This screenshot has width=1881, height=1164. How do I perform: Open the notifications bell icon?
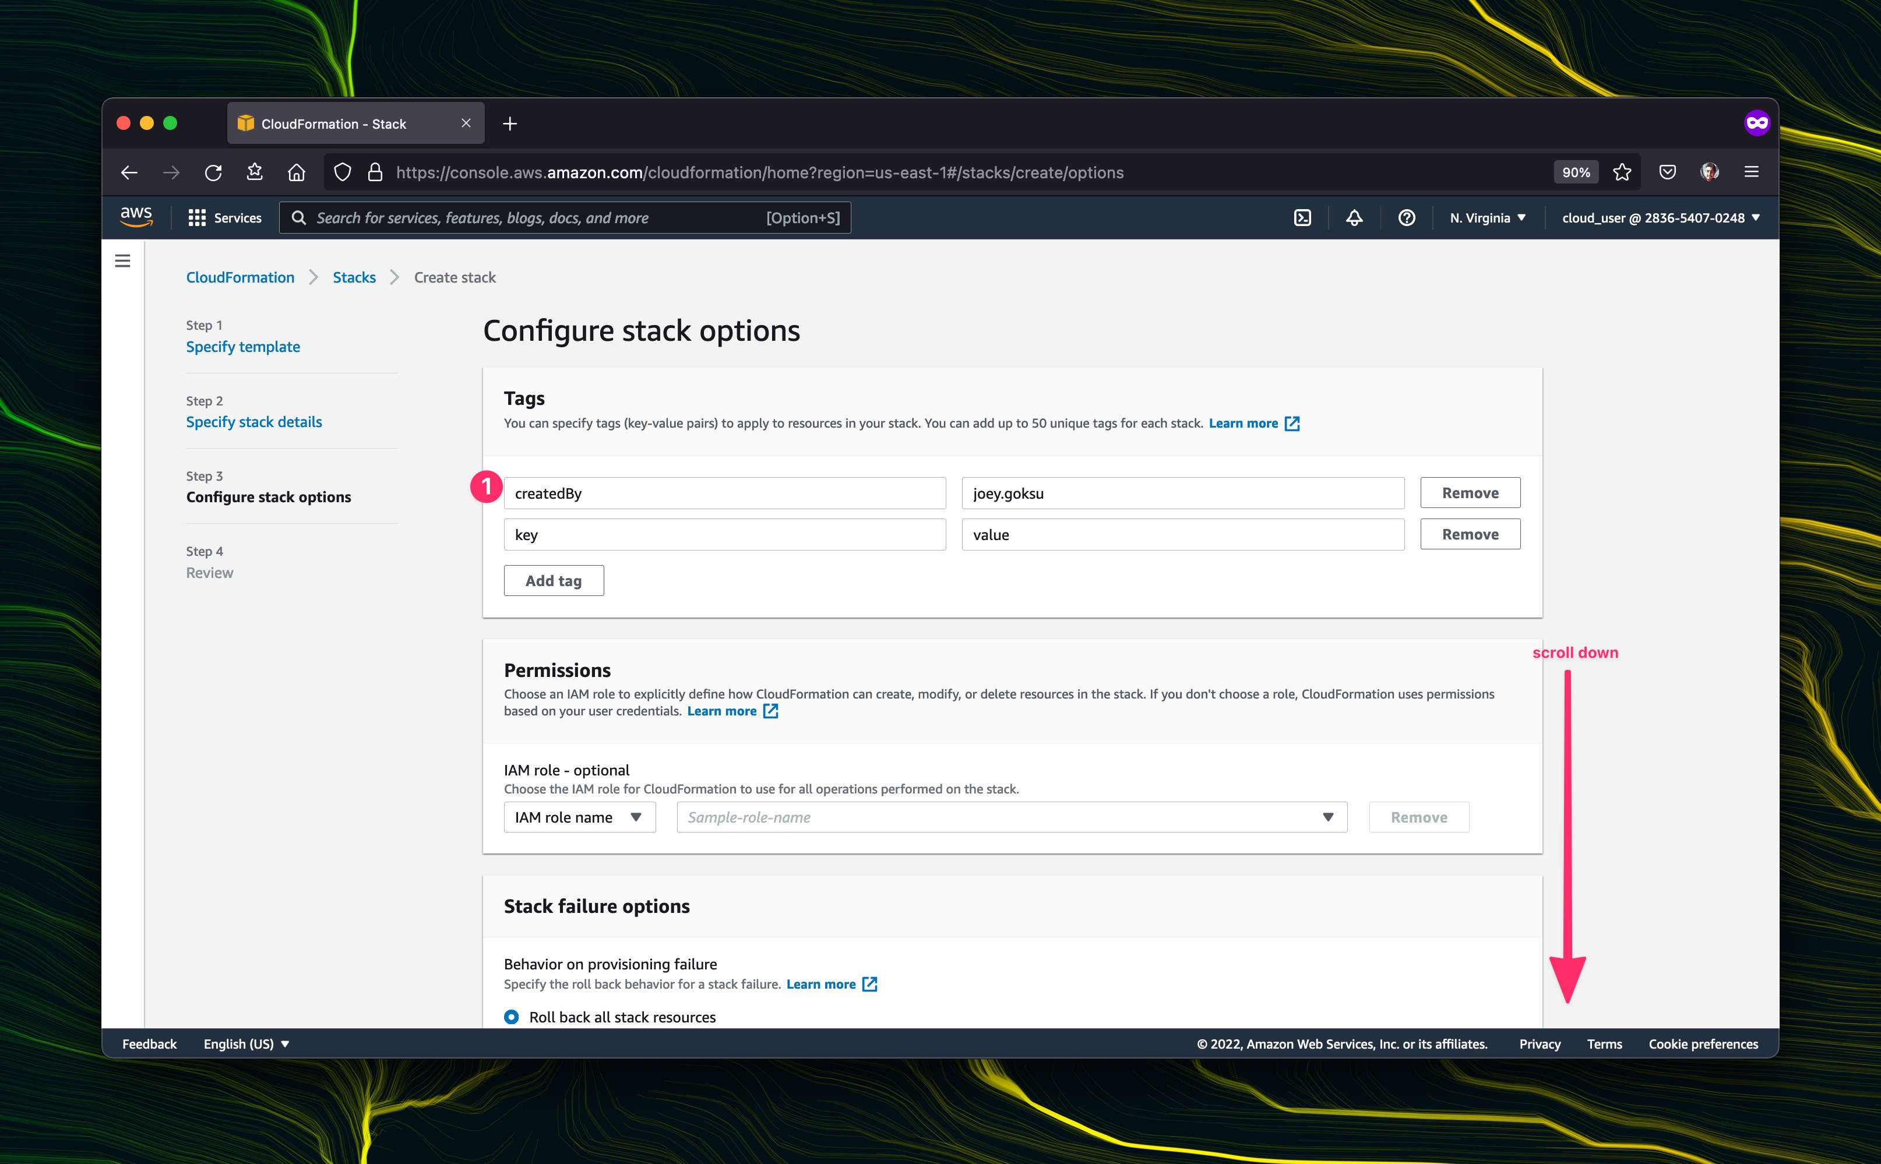(x=1354, y=218)
